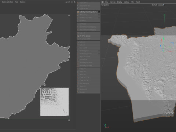This screenshot has width=176, height=132.
Task: Open the Cameras menu
Action: 113,2
